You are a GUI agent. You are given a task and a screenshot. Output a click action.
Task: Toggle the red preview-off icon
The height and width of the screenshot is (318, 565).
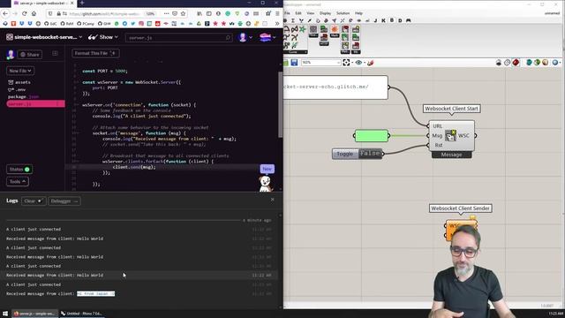click(x=516, y=63)
